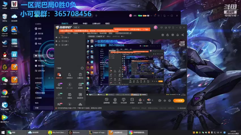Image resolution: width=241 pixels, height=135 pixels.
Task: Select the first orange scene tab in companion
Action: click(x=62, y=33)
